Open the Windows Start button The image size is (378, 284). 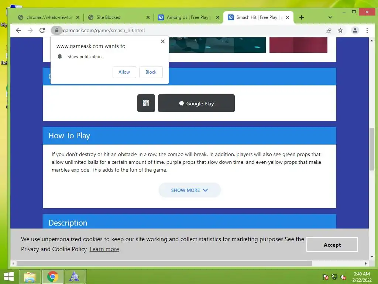9,277
